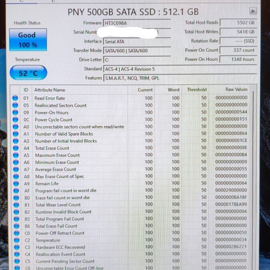Click the status icon for Minimum Erase Count
This screenshot has height=270, width=270.
tap(16, 162)
